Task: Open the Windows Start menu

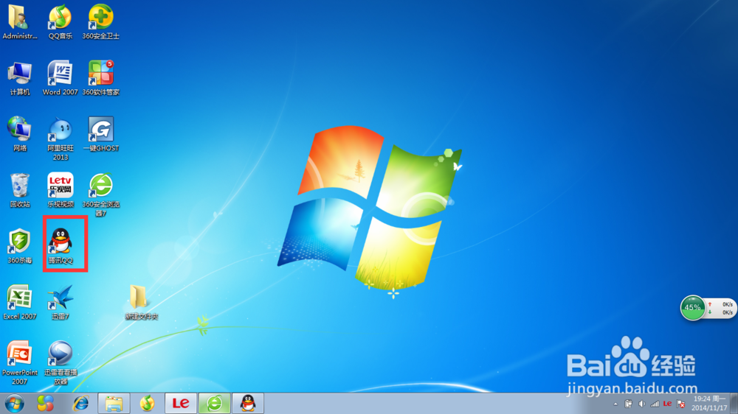Action: click(14, 403)
